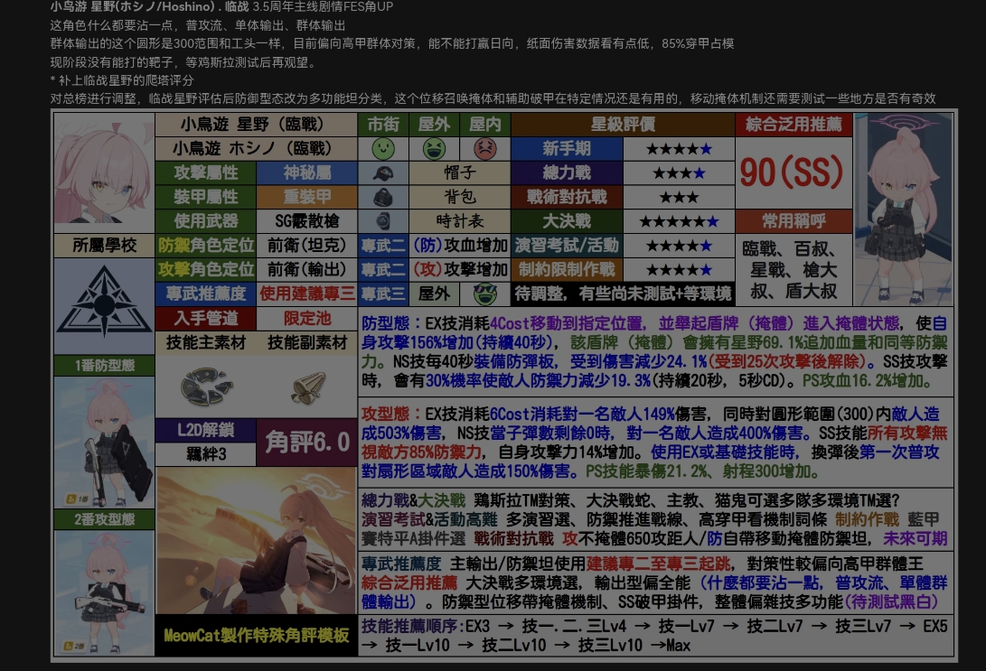Viewport: 986px width, 671px height.
Task: Click the sunglasses face icon in 專武三 row
Action: pyautogui.click(x=484, y=294)
